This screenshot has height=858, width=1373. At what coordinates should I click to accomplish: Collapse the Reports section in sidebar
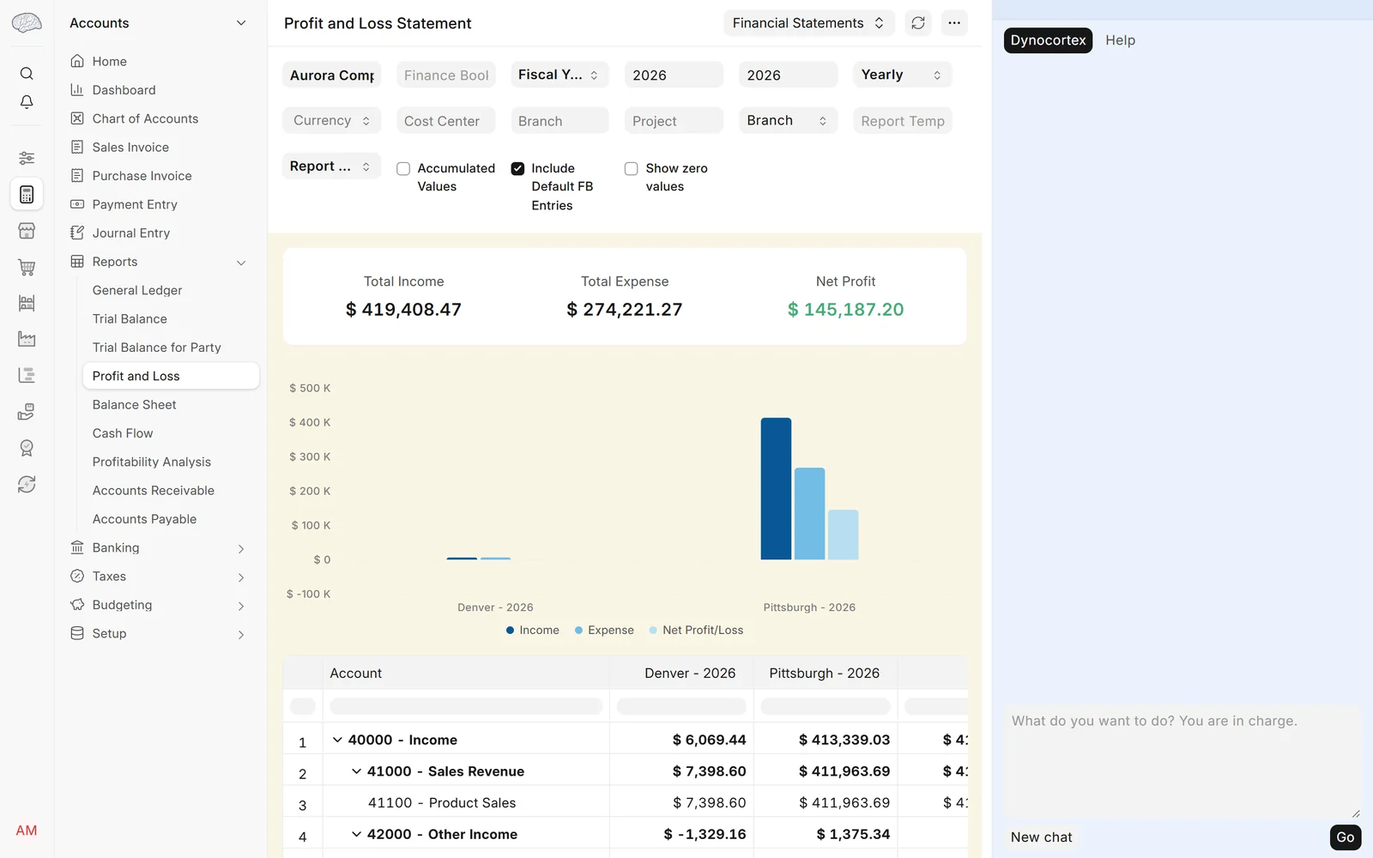point(241,263)
